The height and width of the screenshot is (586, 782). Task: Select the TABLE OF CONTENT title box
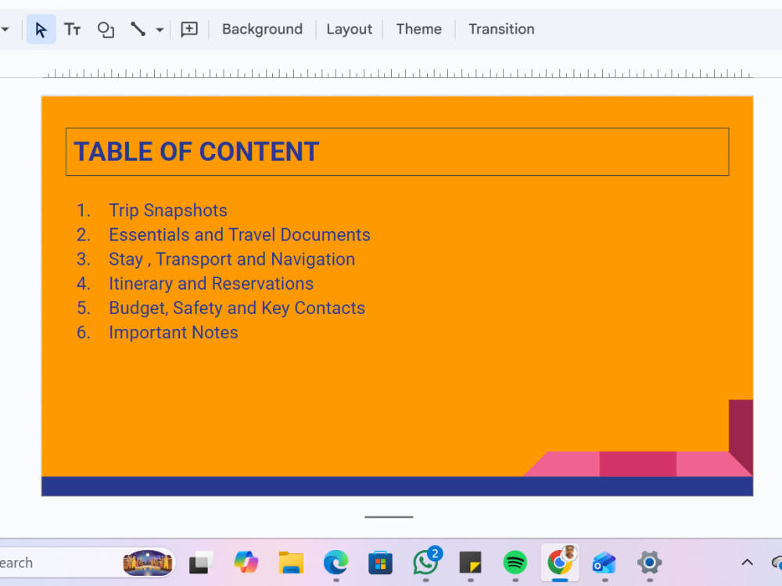click(x=397, y=152)
